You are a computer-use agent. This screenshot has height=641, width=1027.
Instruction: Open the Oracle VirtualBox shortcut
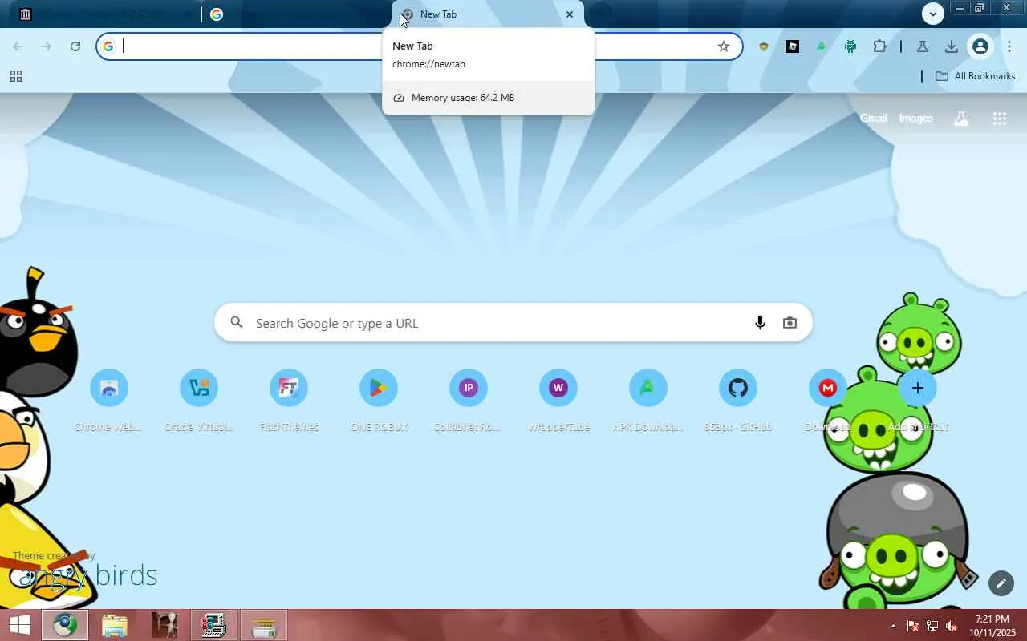199,401
